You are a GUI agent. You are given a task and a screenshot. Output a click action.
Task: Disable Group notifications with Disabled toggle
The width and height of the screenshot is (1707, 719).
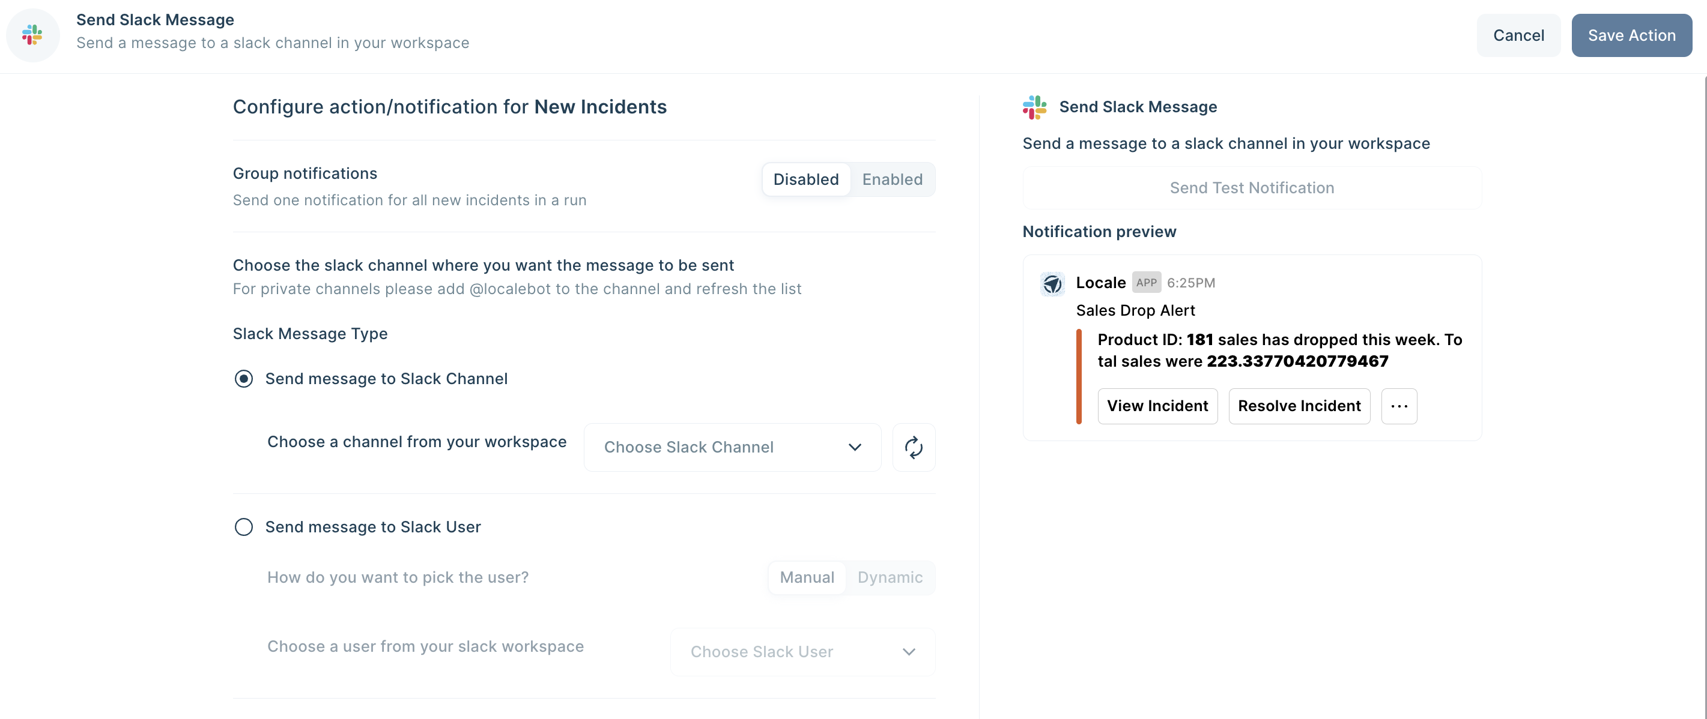coord(805,178)
